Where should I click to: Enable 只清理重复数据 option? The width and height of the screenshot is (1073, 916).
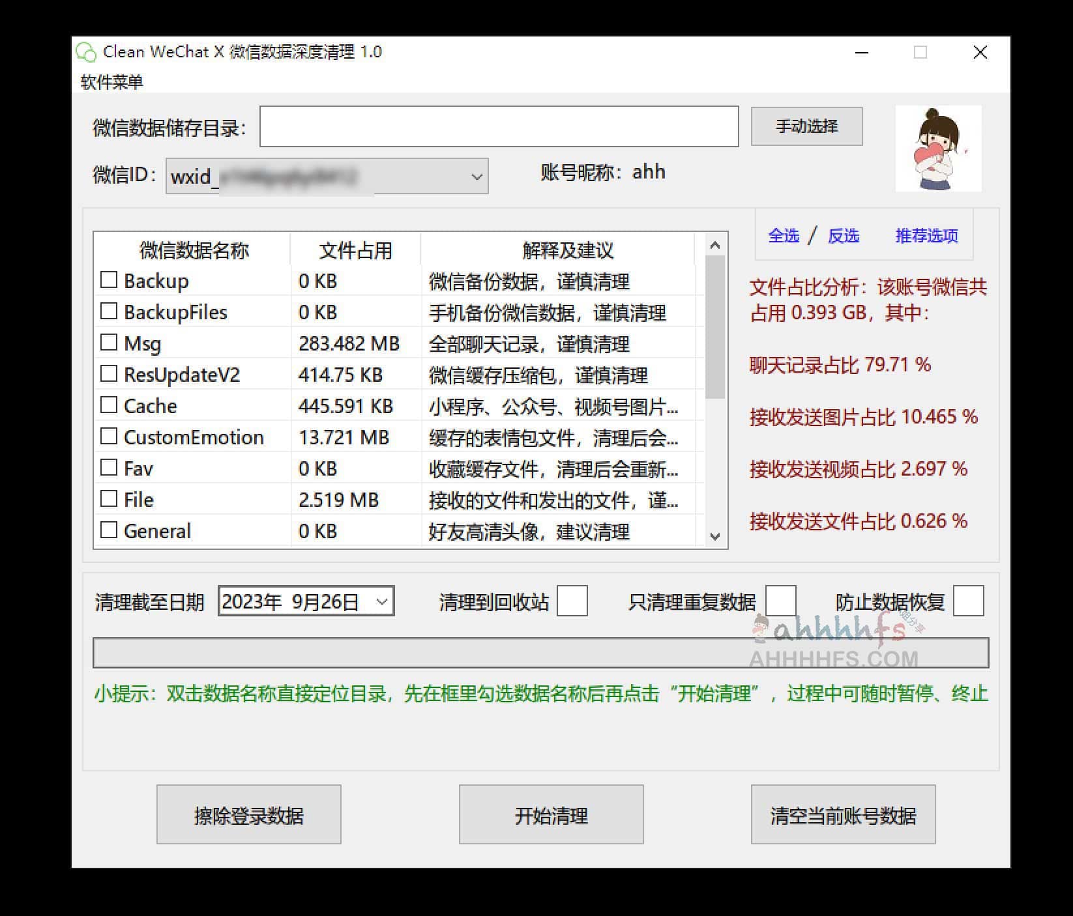pyautogui.click(x=782, y=601)
